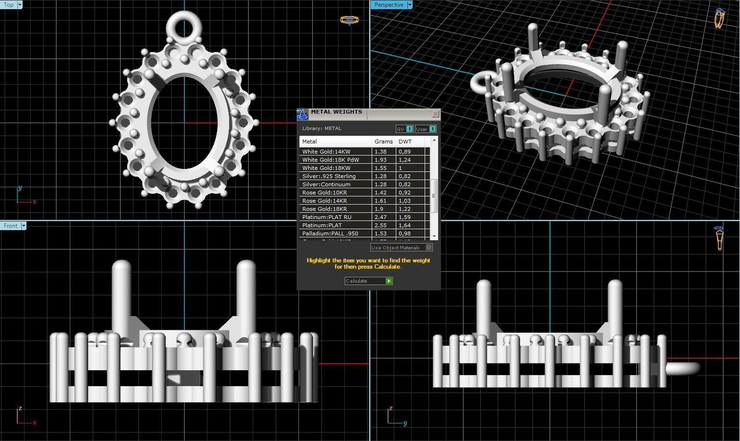Select the White Gold:18K PdW row
Viewport: 740px width, 441px height.
click(x=364, y=160)
